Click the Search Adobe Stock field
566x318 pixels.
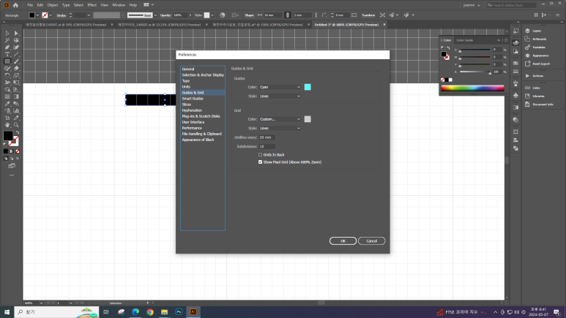tap(511, 5)
